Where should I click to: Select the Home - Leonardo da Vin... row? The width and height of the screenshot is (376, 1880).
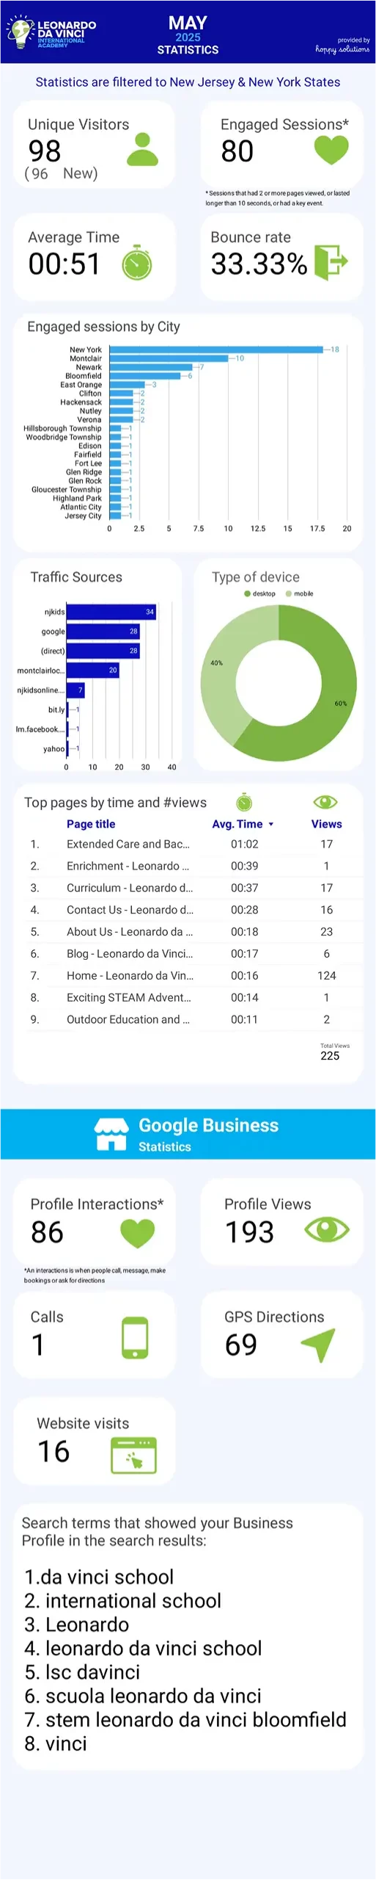pyautogui.click(x=188, y=976)
